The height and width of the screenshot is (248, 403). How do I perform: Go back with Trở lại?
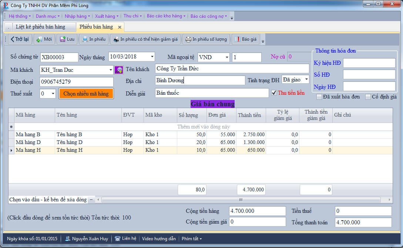pyautogui.click(x=20, y=39)
